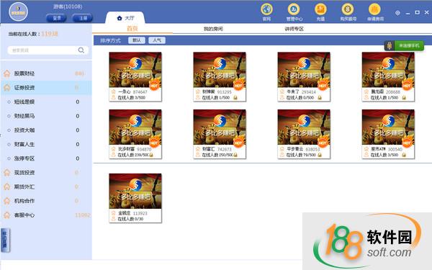Sort rooms by 默认 order
432x270 pixels.
tap(137, 40)
